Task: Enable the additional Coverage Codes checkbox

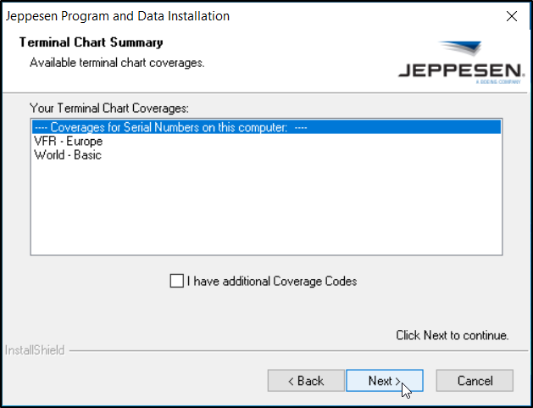Action: point(176,281)
